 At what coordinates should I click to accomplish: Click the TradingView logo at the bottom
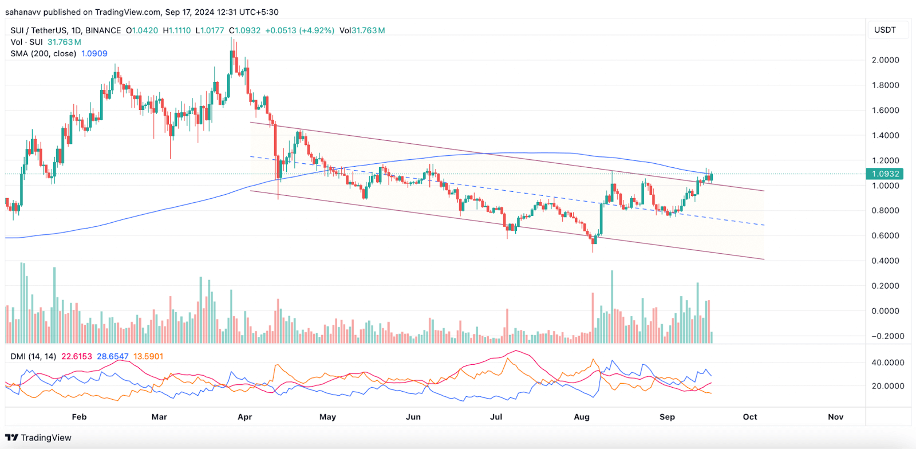click(38, 438)
